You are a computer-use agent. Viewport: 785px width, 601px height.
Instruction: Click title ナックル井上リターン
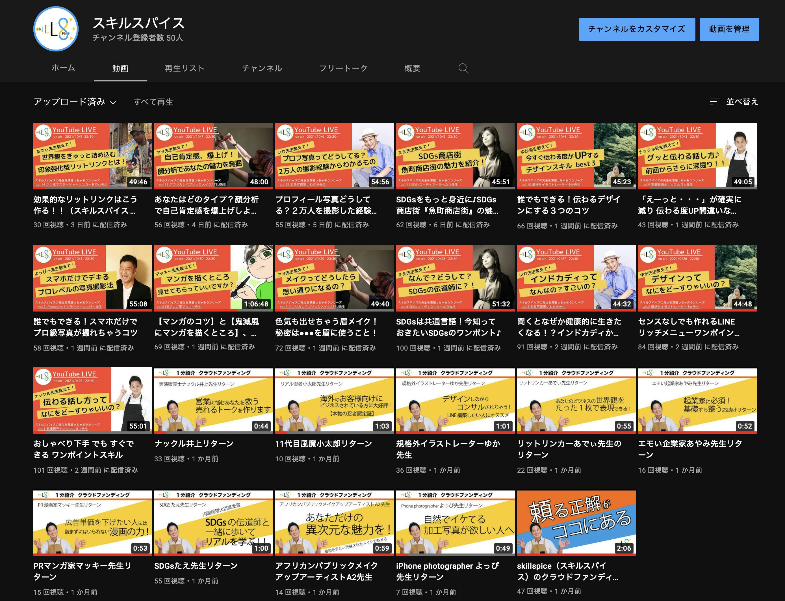pyautogui.click(x=194, y=444)
